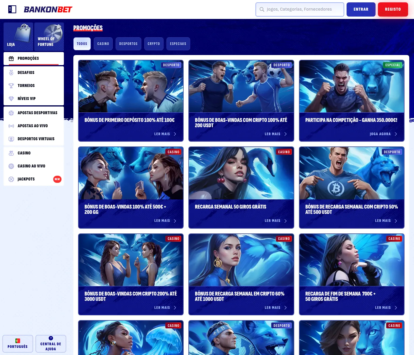Click the Casino cherries icon
This screenshot has width=414, height=355.
click(11, 153)
